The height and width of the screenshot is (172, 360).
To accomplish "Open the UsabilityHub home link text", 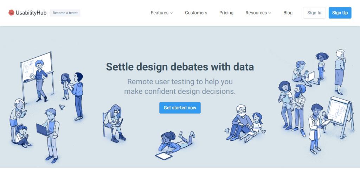I will [x=31, y=13].
